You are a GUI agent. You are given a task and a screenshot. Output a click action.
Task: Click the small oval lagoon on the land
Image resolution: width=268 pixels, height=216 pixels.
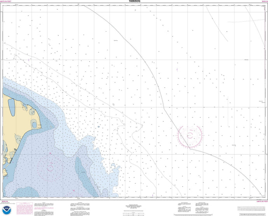pyautogui.click(x=34, y=124)
